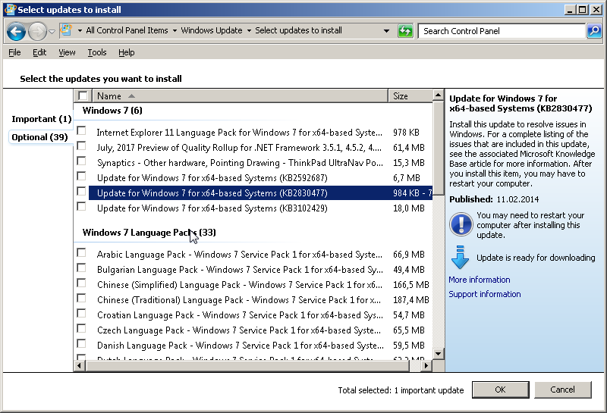The height and width of the screenshot is (413, 607).
Task: Collapse Windows 7 Language Packs (33) group
Action: click(149, 233)
